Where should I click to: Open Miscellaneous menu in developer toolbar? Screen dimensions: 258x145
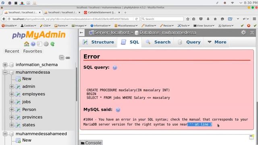click(x=126, y=26)
